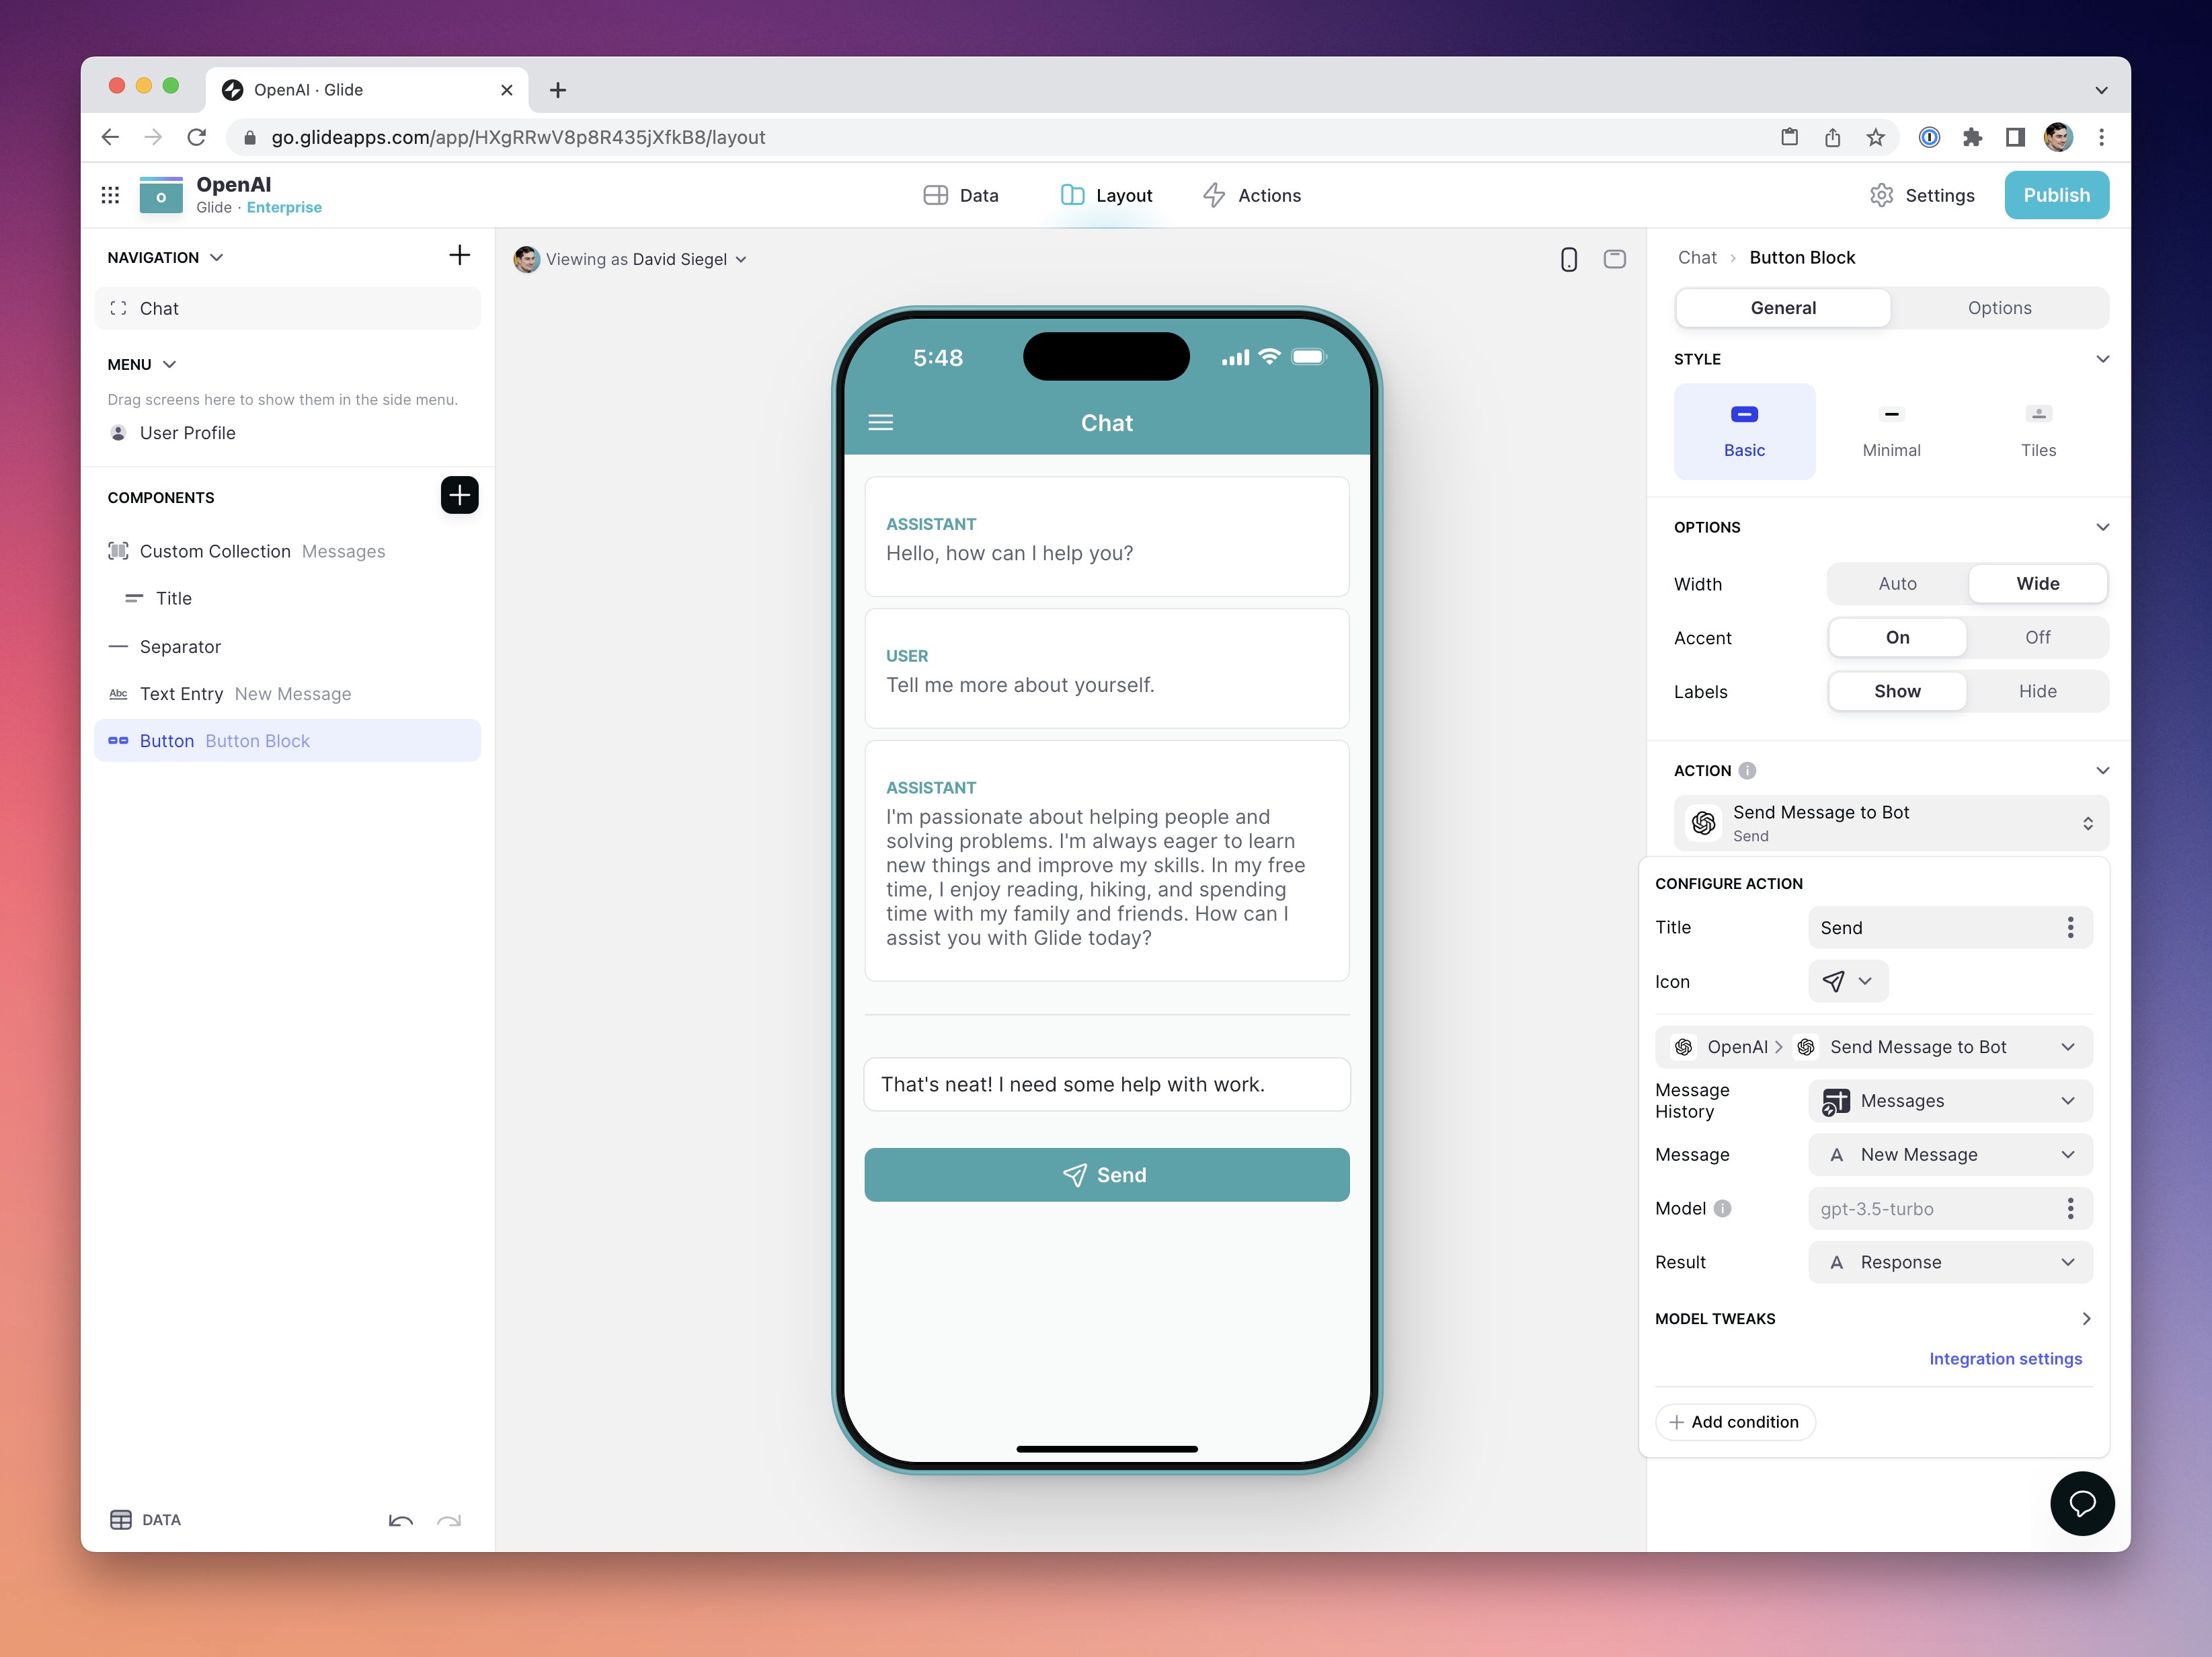
Task: Click the Model gpt-3.5-turbo field
Action: pyautogui.click(x=1949, y=1208)
